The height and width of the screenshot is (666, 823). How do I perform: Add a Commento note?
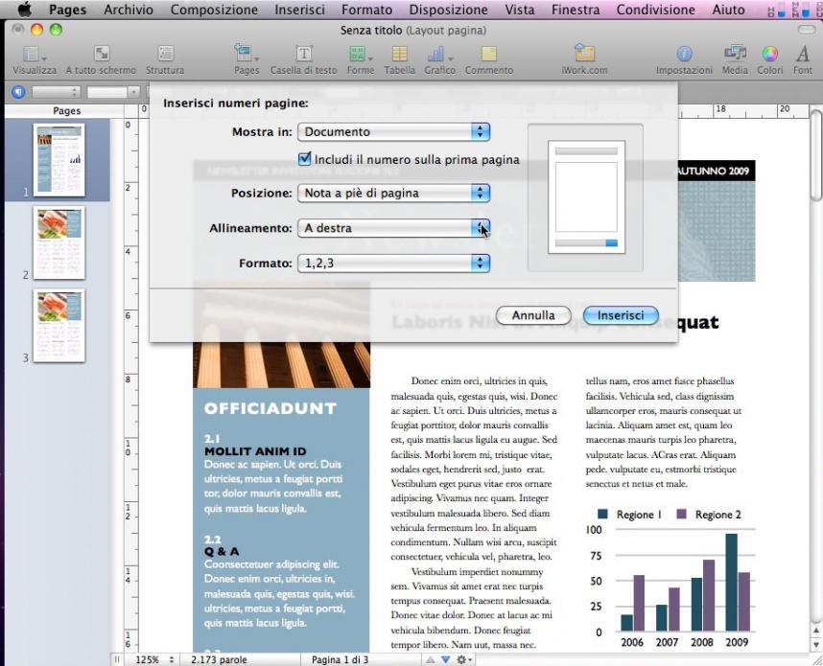488,59
